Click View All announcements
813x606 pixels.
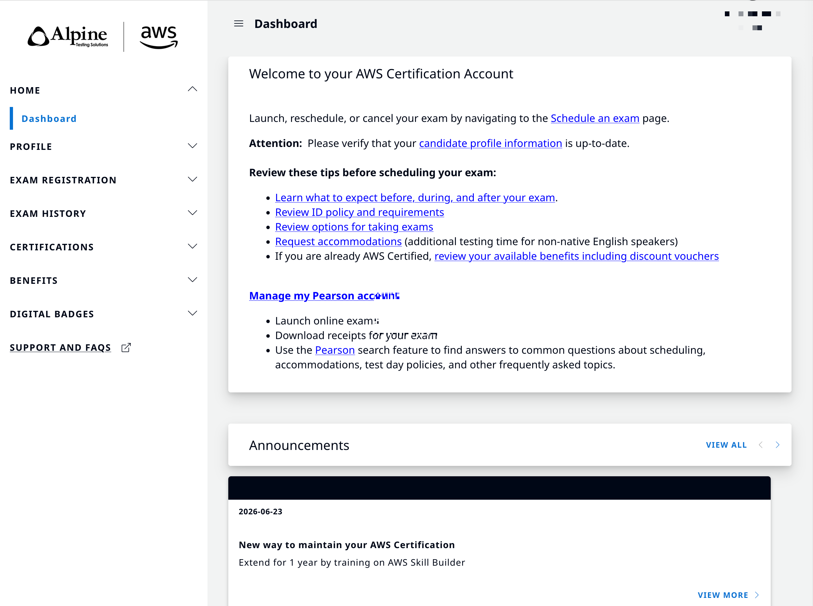click(x=726, y=445)
